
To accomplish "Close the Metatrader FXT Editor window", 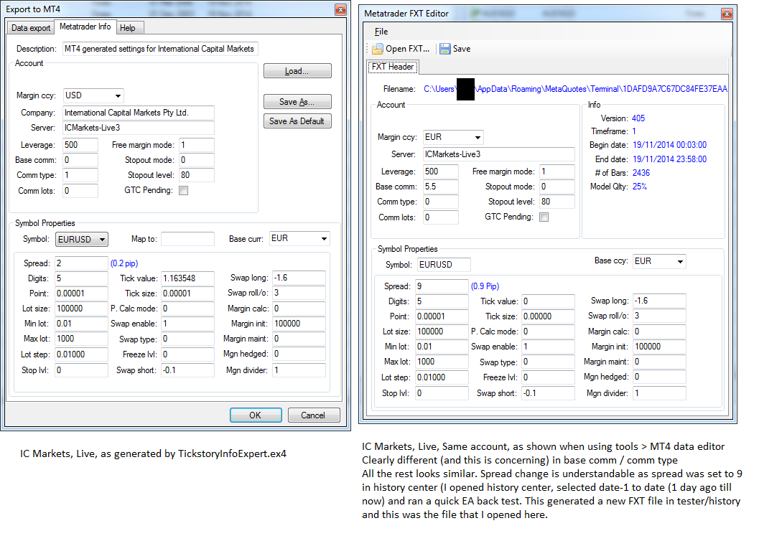I will [x=727, y=14].
